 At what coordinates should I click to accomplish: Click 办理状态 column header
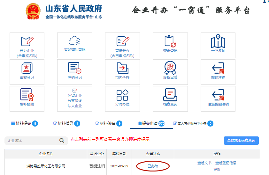point(153,154)
